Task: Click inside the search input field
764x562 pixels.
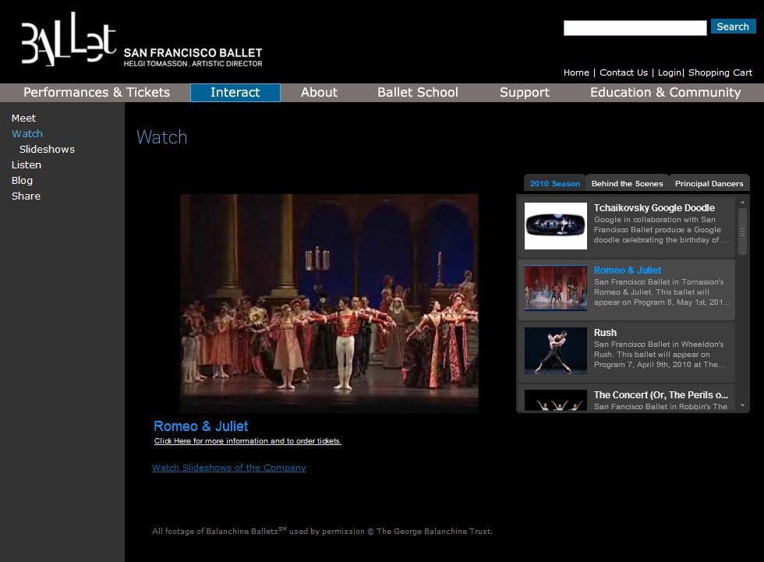Action: click(635, 28)
